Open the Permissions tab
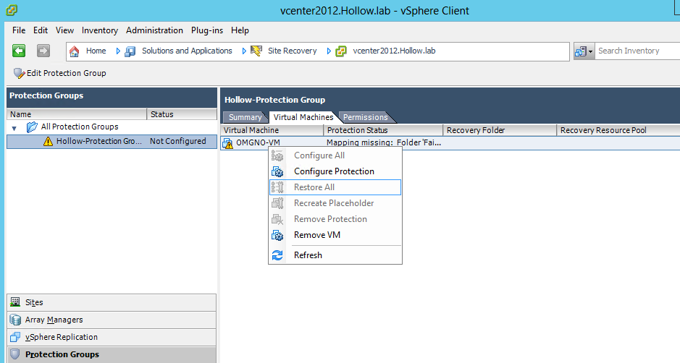 pos(365,117)
